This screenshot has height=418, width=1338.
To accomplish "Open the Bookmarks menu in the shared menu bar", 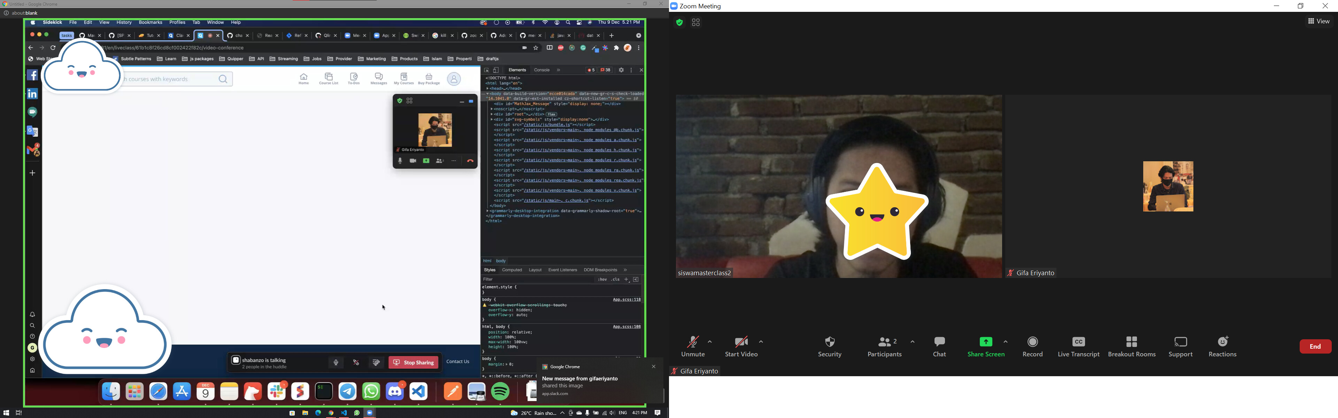I will point(151,23).
